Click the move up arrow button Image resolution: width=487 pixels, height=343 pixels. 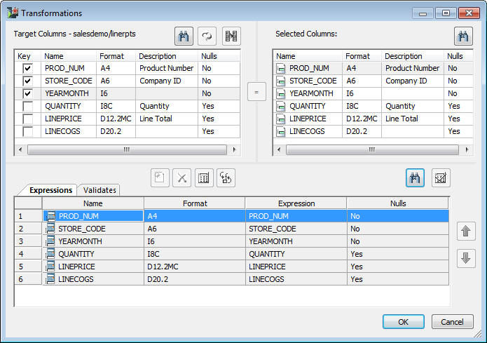(x=466, y=231)
